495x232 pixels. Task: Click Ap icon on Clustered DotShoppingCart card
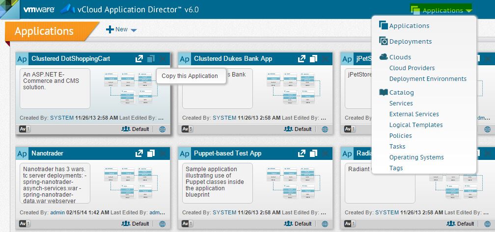(22, 59)
